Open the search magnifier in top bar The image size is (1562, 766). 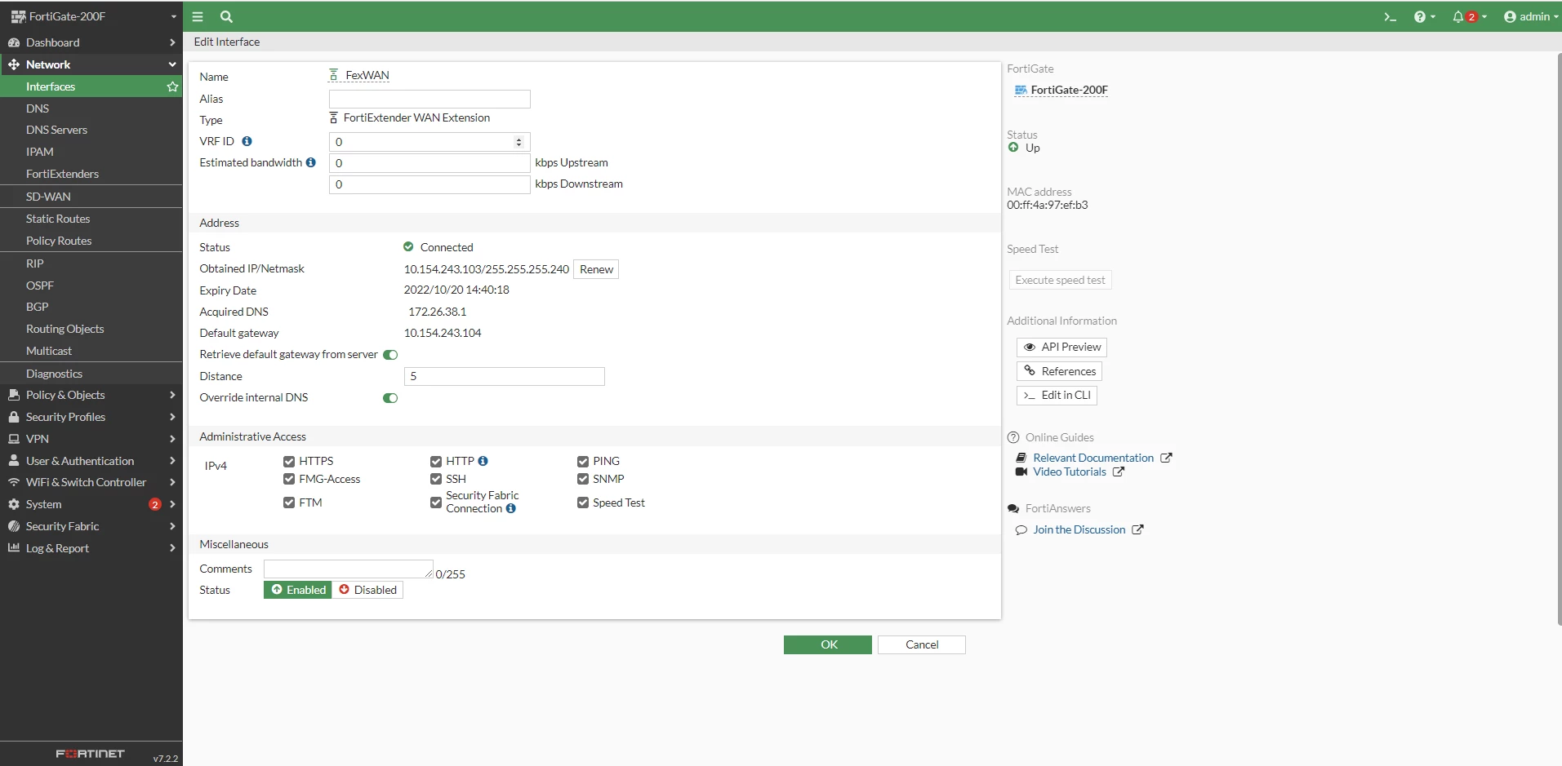(x=227, y=16)
